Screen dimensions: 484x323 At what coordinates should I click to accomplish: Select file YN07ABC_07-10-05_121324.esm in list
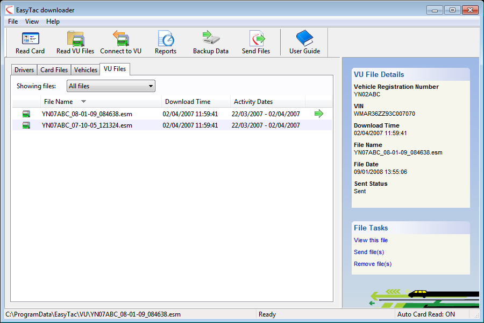[87, 125]
